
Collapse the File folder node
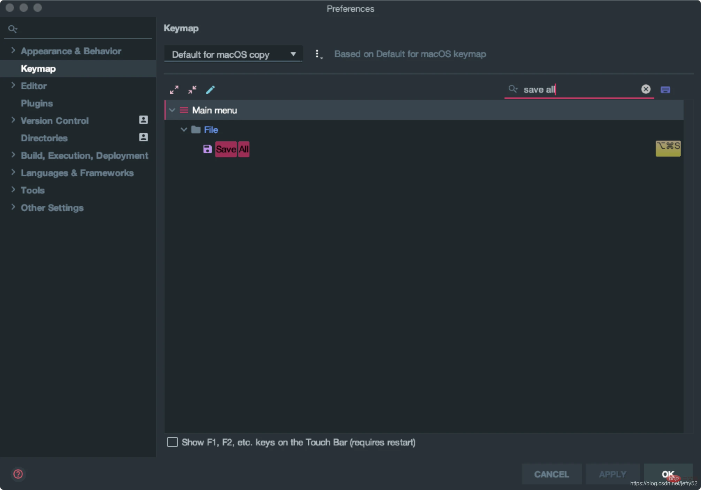184,130
